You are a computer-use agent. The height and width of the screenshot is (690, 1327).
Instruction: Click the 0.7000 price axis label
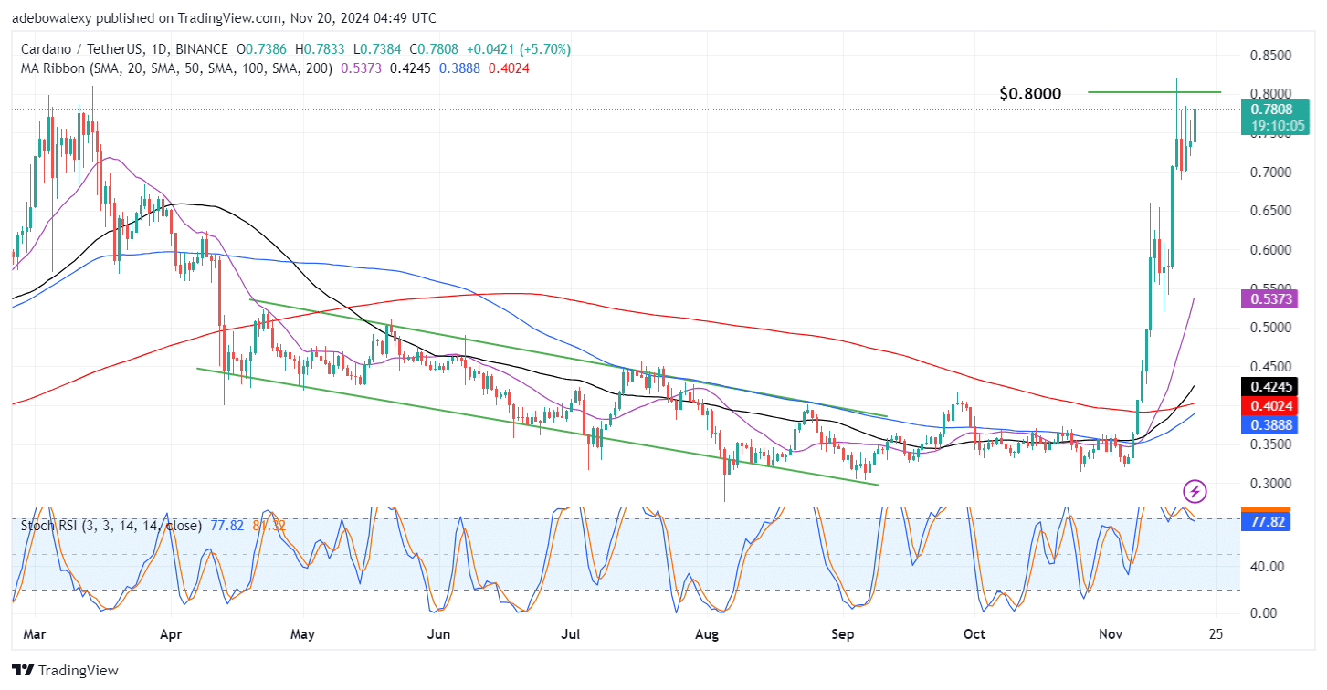pyautogui.click(x=1269, y=172)
